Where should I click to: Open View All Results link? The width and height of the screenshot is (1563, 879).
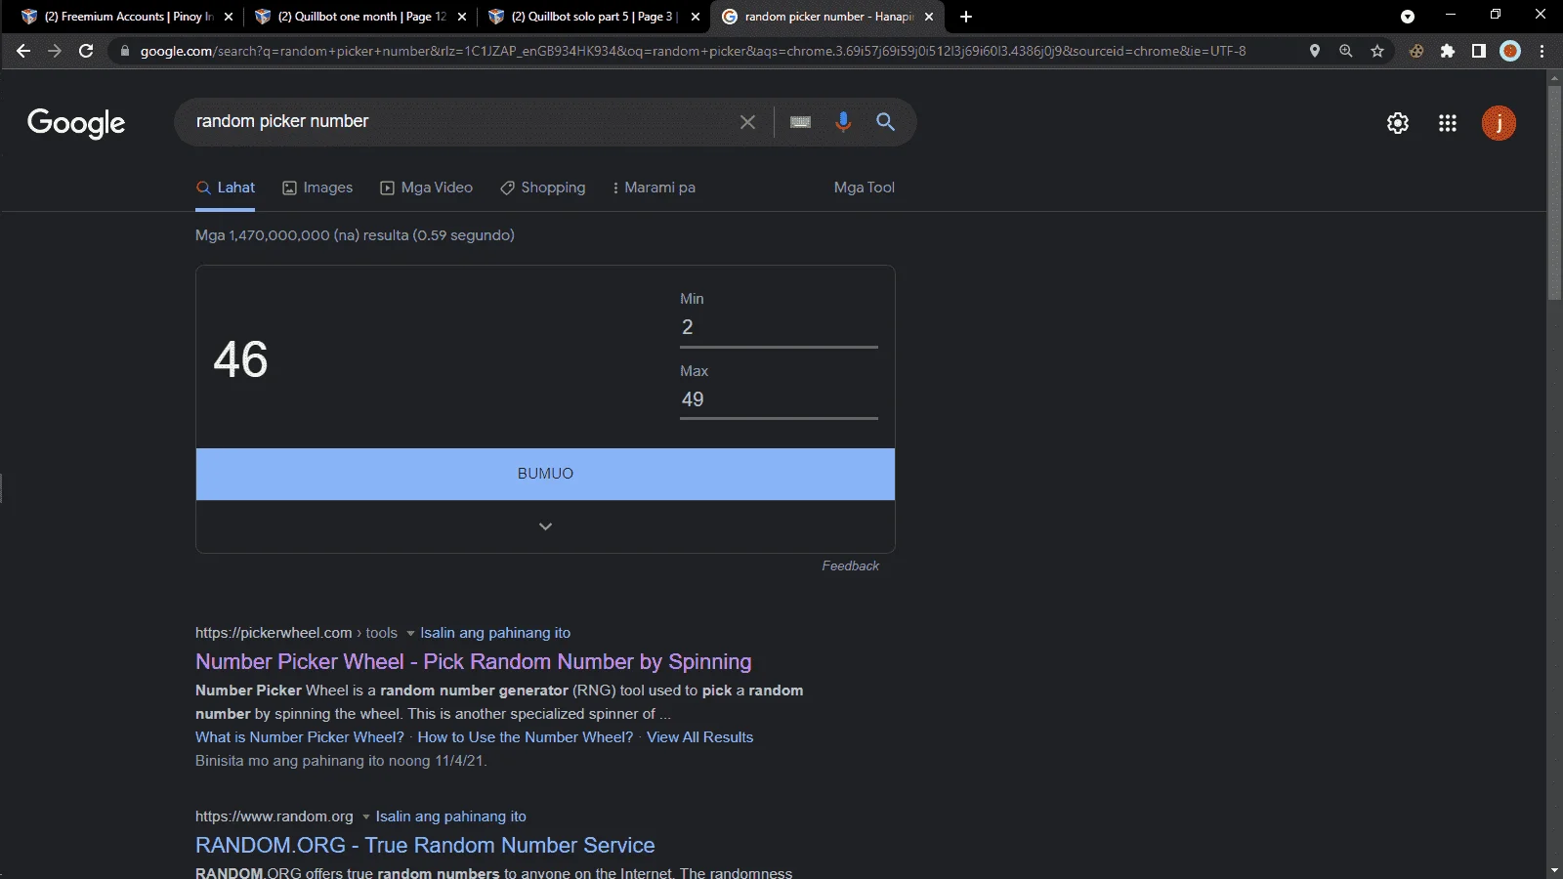click(699, 737)
